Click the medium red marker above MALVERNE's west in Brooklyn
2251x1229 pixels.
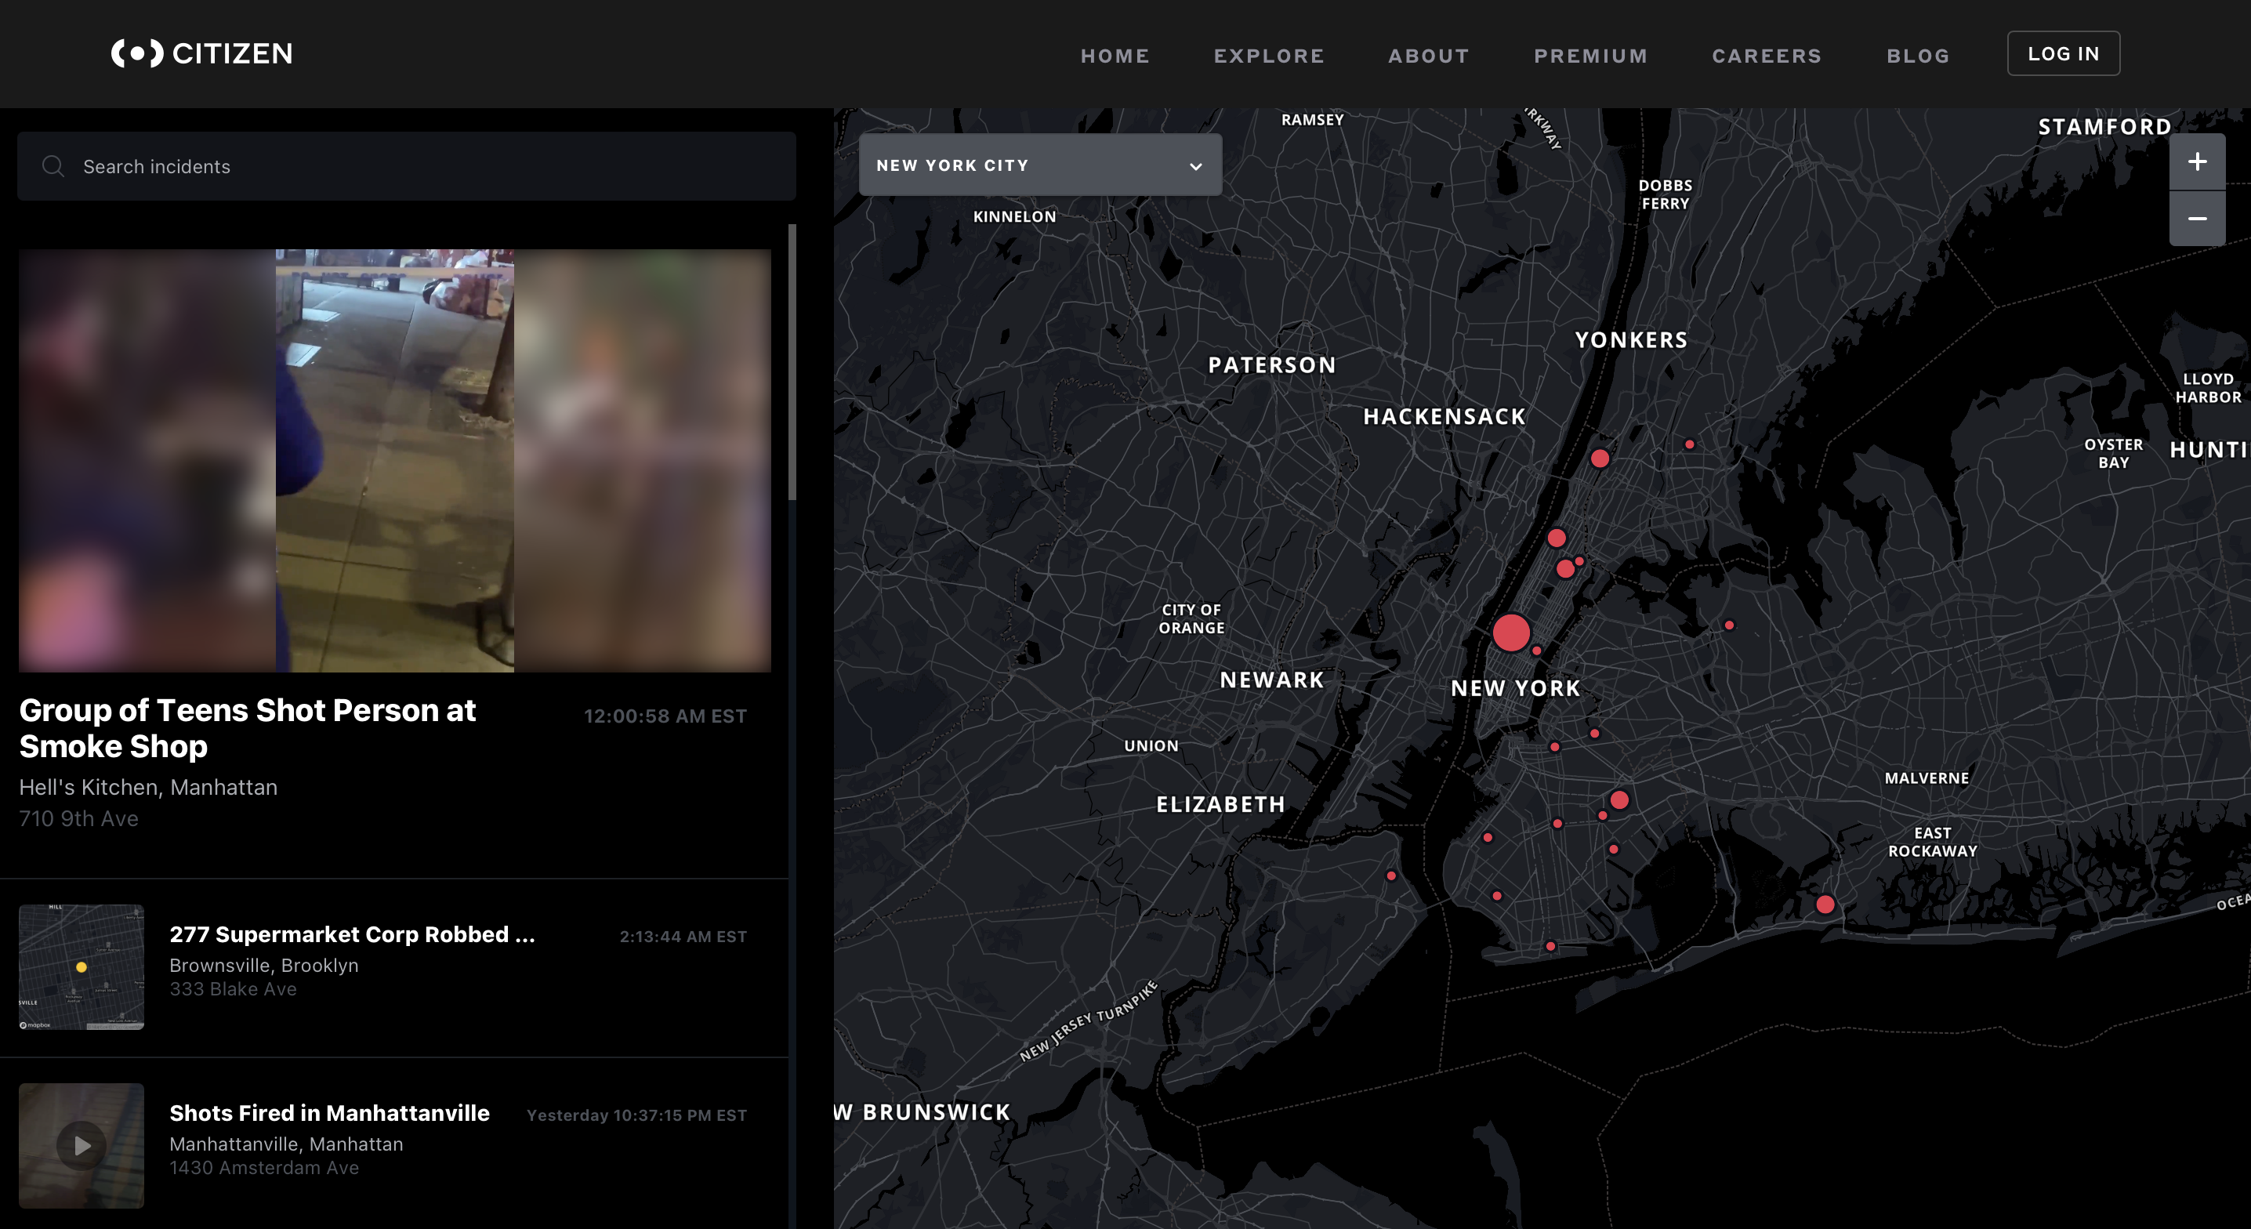point(1618,799)
